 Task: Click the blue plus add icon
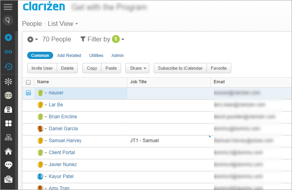8,37
